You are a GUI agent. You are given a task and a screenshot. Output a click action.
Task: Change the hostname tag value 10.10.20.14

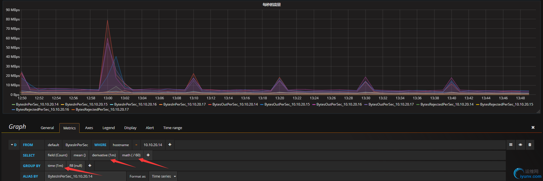tap(153, 145)
